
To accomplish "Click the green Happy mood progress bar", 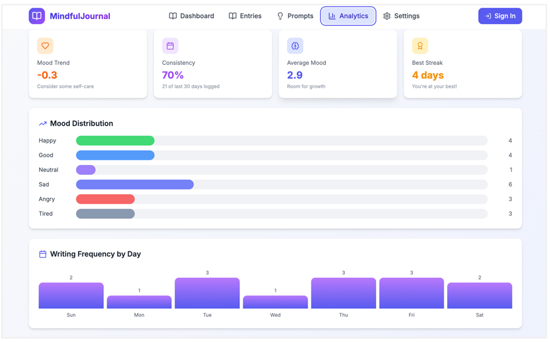I will pos(115,141).
